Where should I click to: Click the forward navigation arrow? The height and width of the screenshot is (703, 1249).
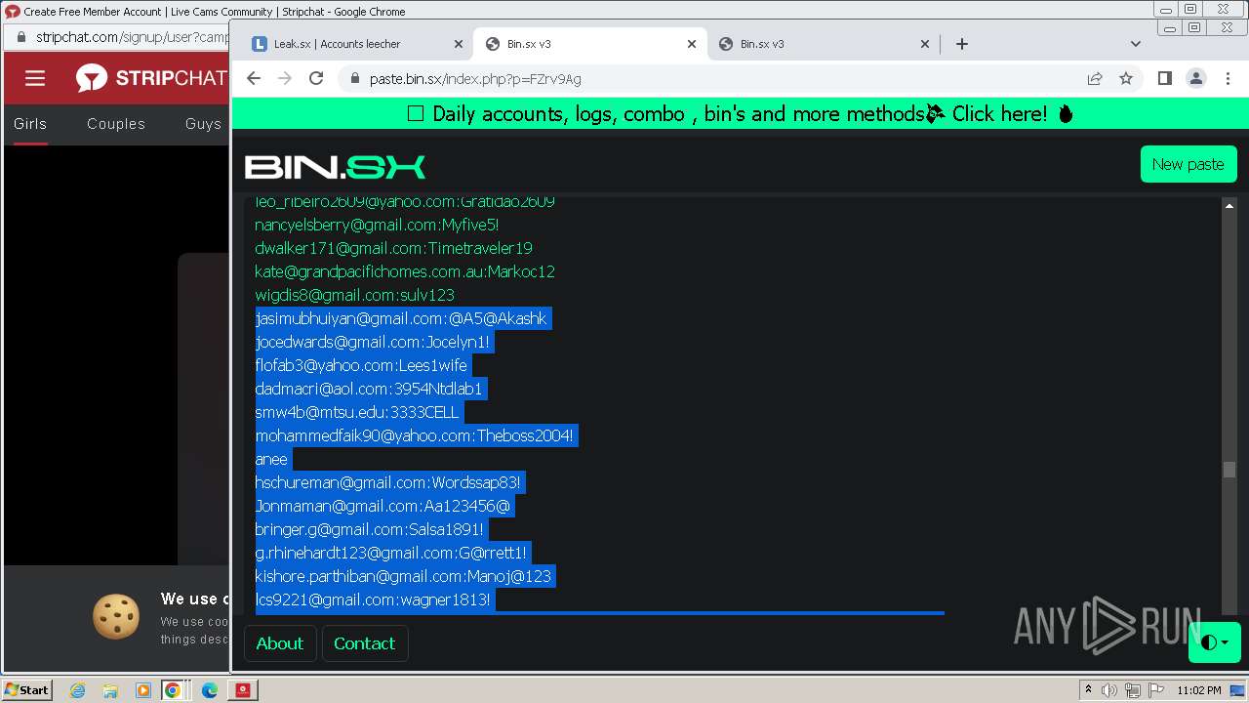click(285, 78)
